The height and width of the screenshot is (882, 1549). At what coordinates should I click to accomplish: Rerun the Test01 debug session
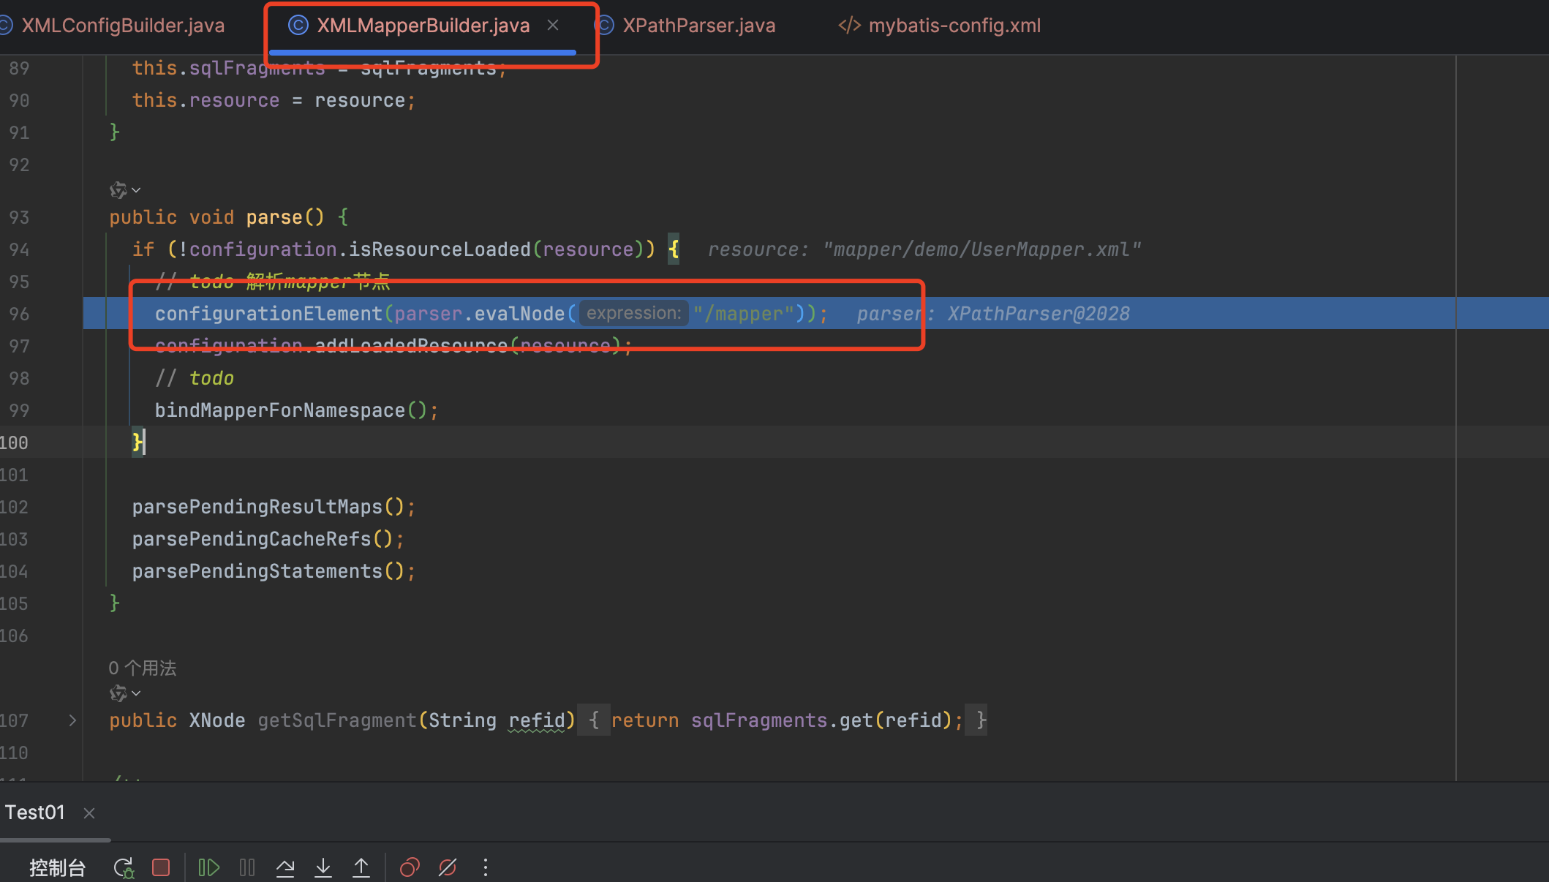coord(124,868)
